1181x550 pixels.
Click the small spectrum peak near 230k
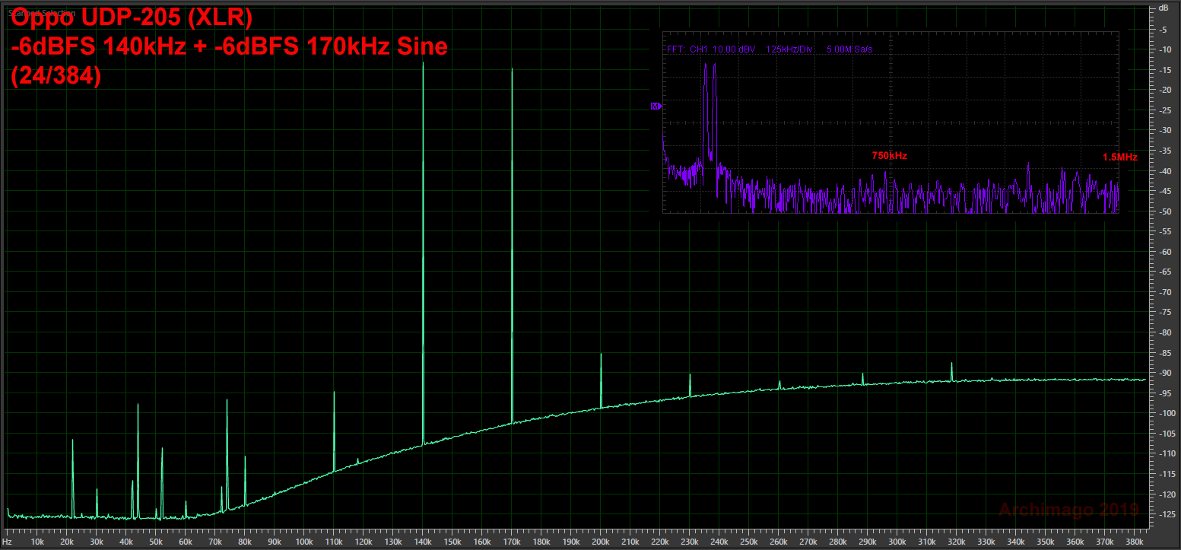click(690, 385)
